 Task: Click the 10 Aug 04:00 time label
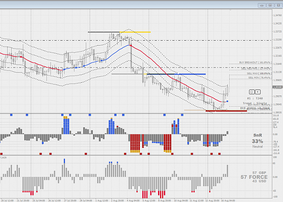coord(181,200)
